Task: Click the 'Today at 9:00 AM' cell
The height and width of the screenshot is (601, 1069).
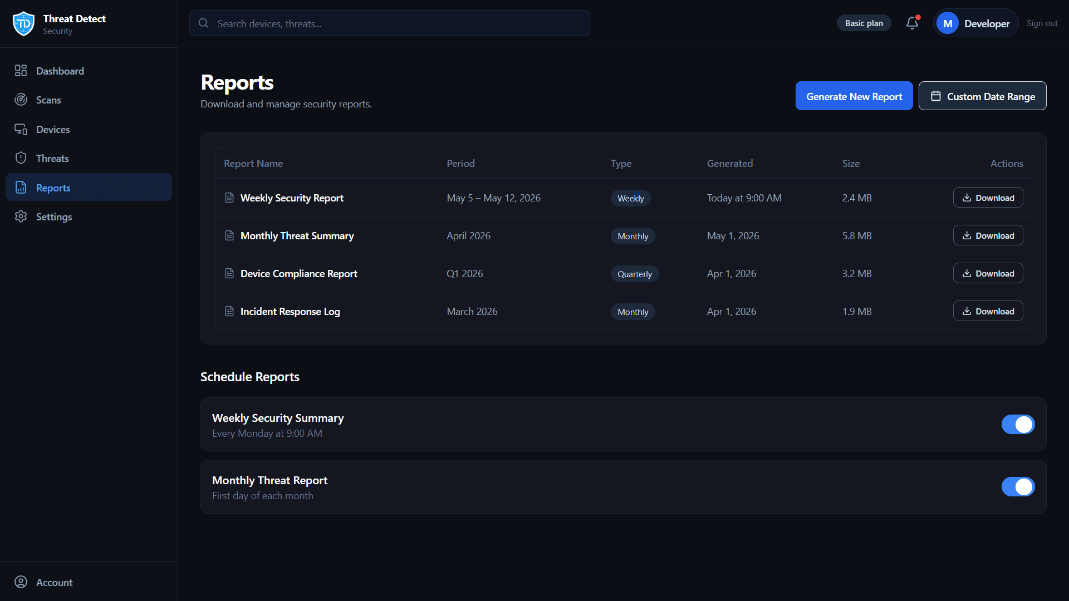Action: [744, 198]
